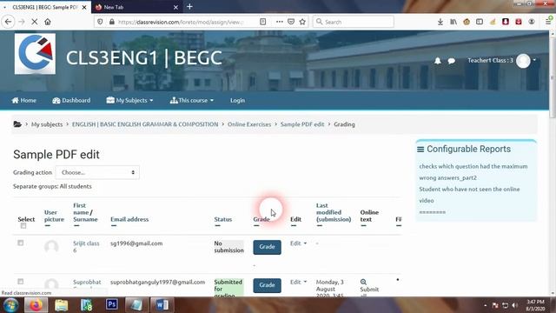Open the Edit dropdown for Srijit class 6
556x313 pixels.
tap(298, 243)
